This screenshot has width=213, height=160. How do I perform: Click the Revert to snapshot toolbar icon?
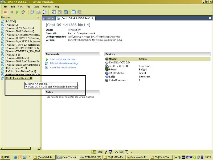point(38,12)
